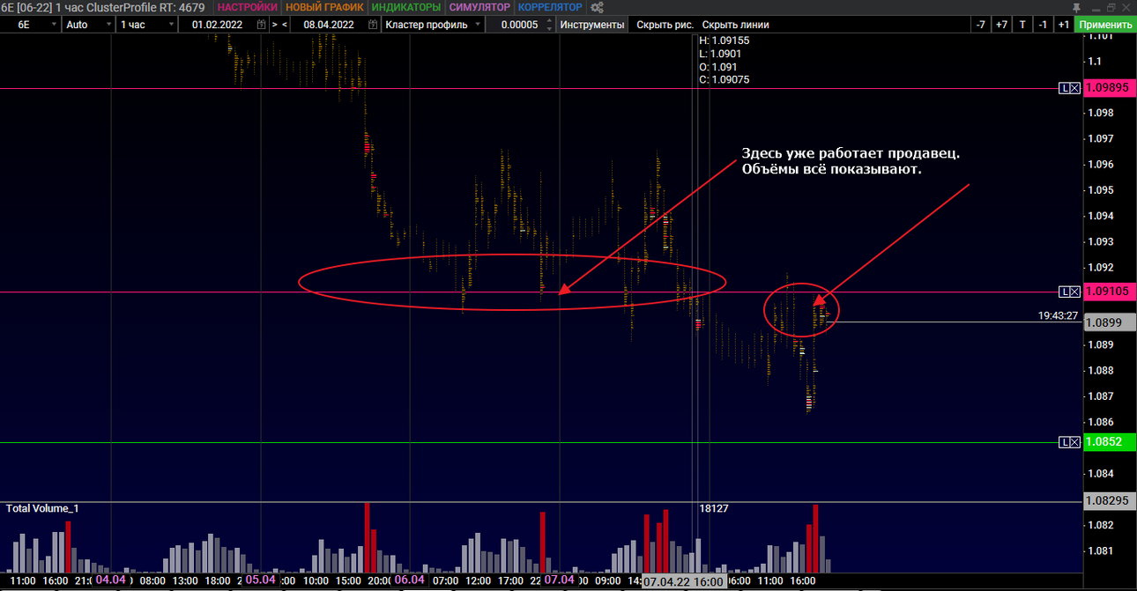
Task: Click the 0.00005 value field
Action: pyautogui.click(x=519, y=25)
